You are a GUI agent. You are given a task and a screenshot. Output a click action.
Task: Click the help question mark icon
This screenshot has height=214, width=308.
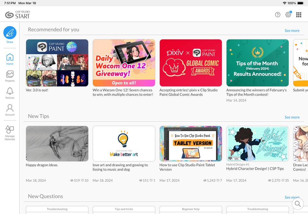[x=278, y=14]
